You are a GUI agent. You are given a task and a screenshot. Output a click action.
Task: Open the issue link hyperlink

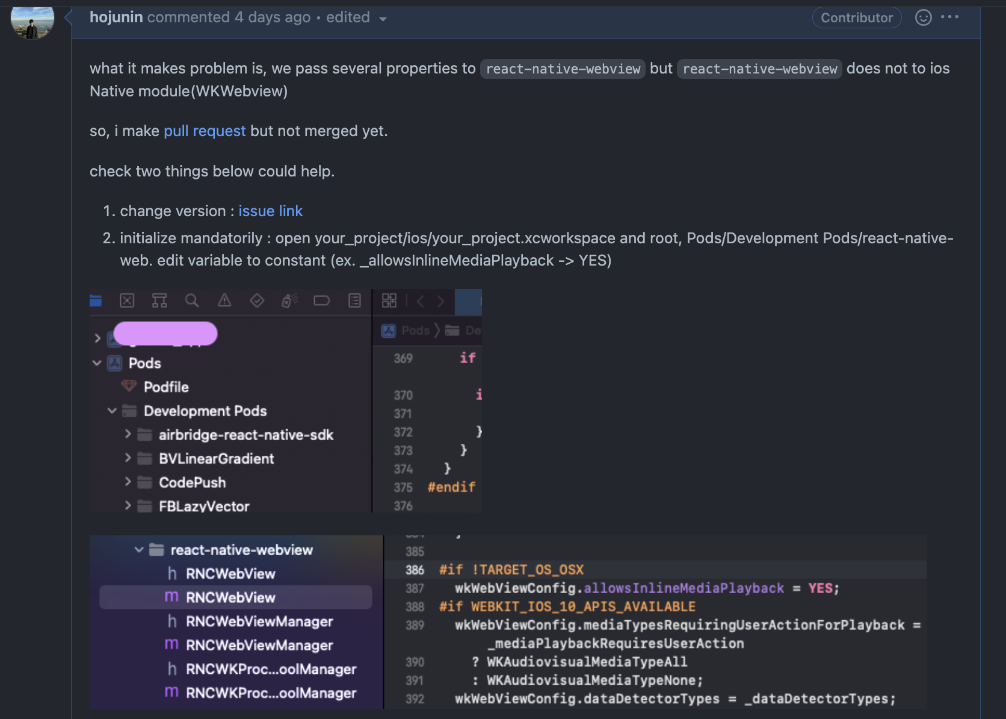pos(270,211)
